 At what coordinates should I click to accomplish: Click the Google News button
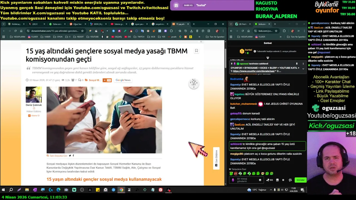(123, 80)
